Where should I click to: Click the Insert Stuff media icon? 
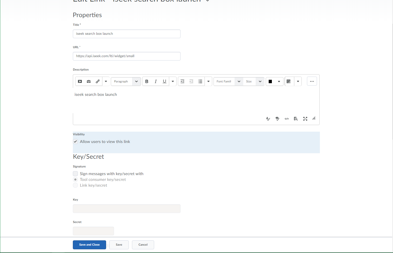tap(80, 81)
